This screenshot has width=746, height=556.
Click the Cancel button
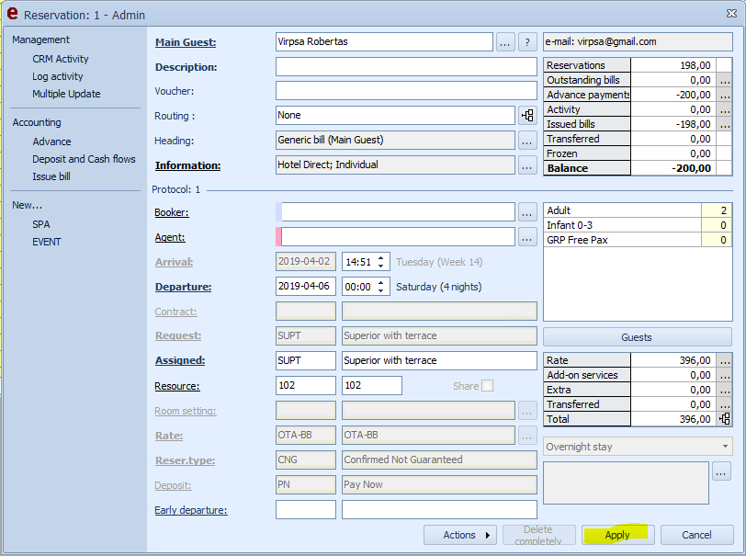click(x=696, y=535)
